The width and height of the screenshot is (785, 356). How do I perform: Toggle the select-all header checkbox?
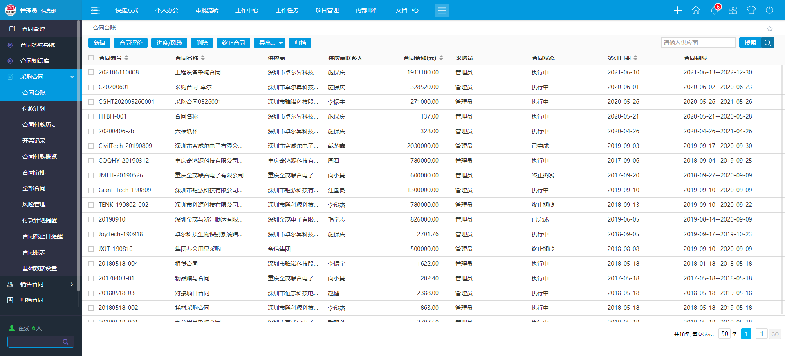click(x=91, y=58)
